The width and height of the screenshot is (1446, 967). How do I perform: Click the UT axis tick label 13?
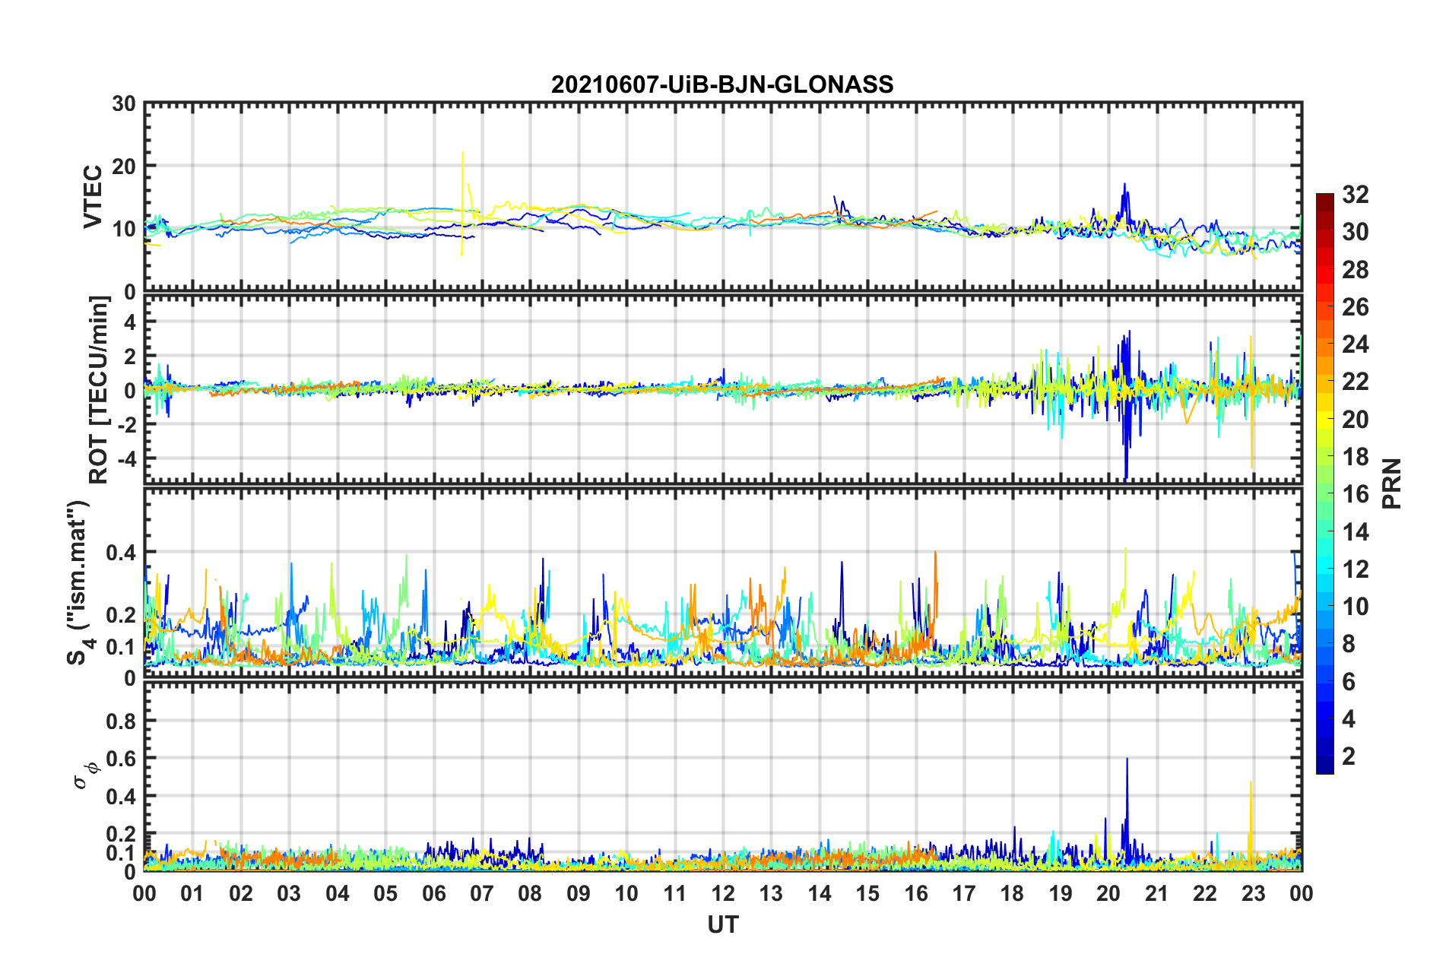(x=771, y=893)
